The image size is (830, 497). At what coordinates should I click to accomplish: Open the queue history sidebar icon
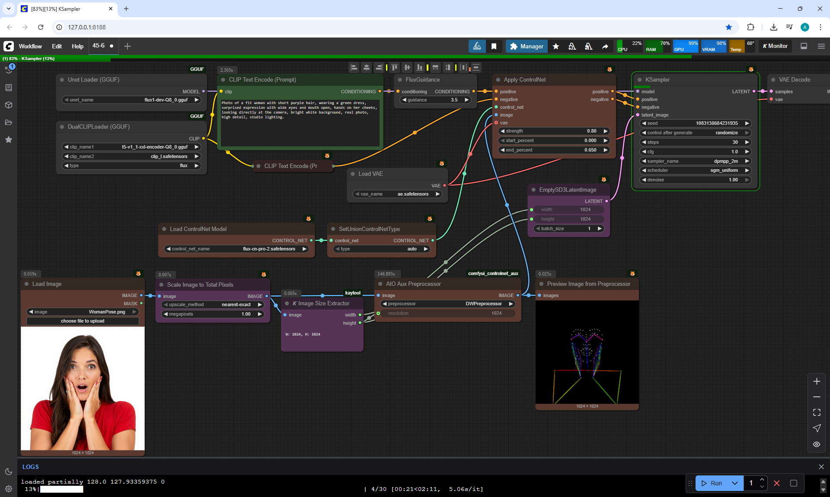(x=9, y=70)
